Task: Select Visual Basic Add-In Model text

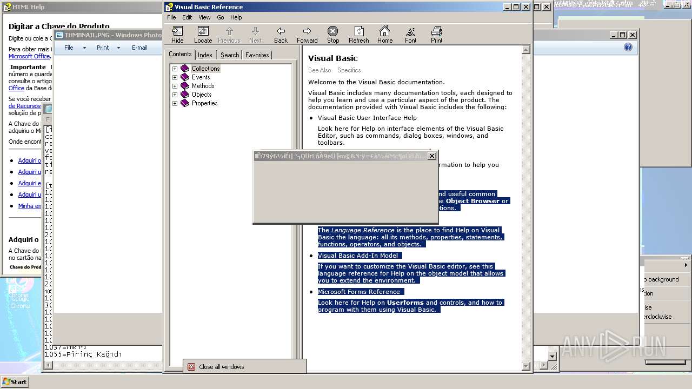Action: (x=358, y=256)
